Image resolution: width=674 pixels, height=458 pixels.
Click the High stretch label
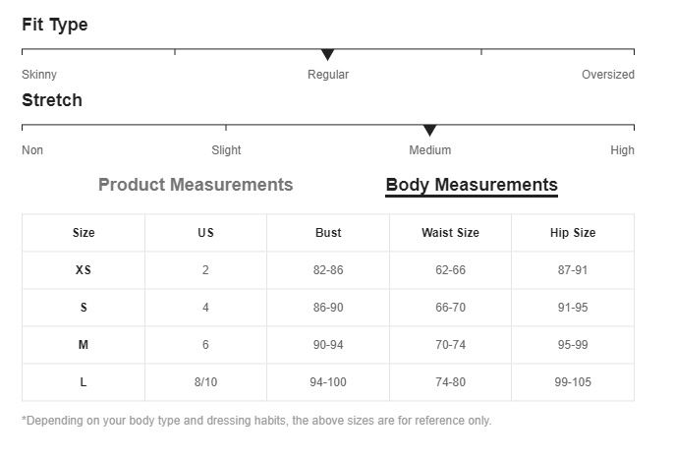point(622,150)
